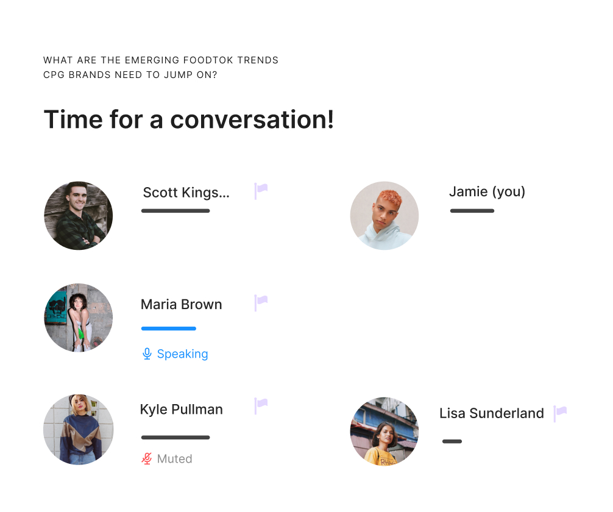Click Maria Brown's blue speaking bar
The image size is (613, 512).
pyautogui.click(x=169, y=329)
